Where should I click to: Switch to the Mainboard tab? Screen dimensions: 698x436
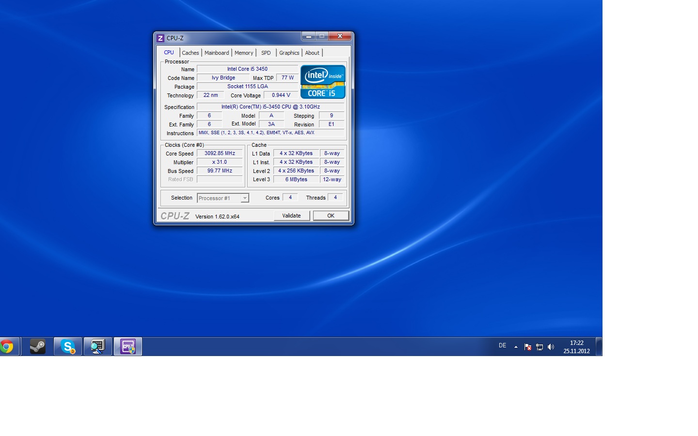click(x=217, y=53)
